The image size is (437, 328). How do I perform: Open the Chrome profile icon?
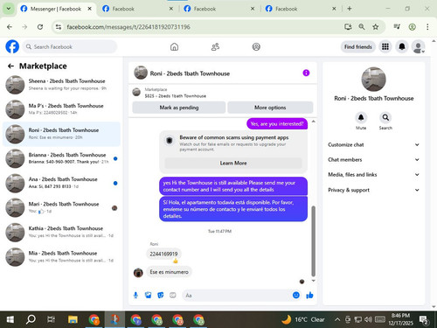pos(412,27)
